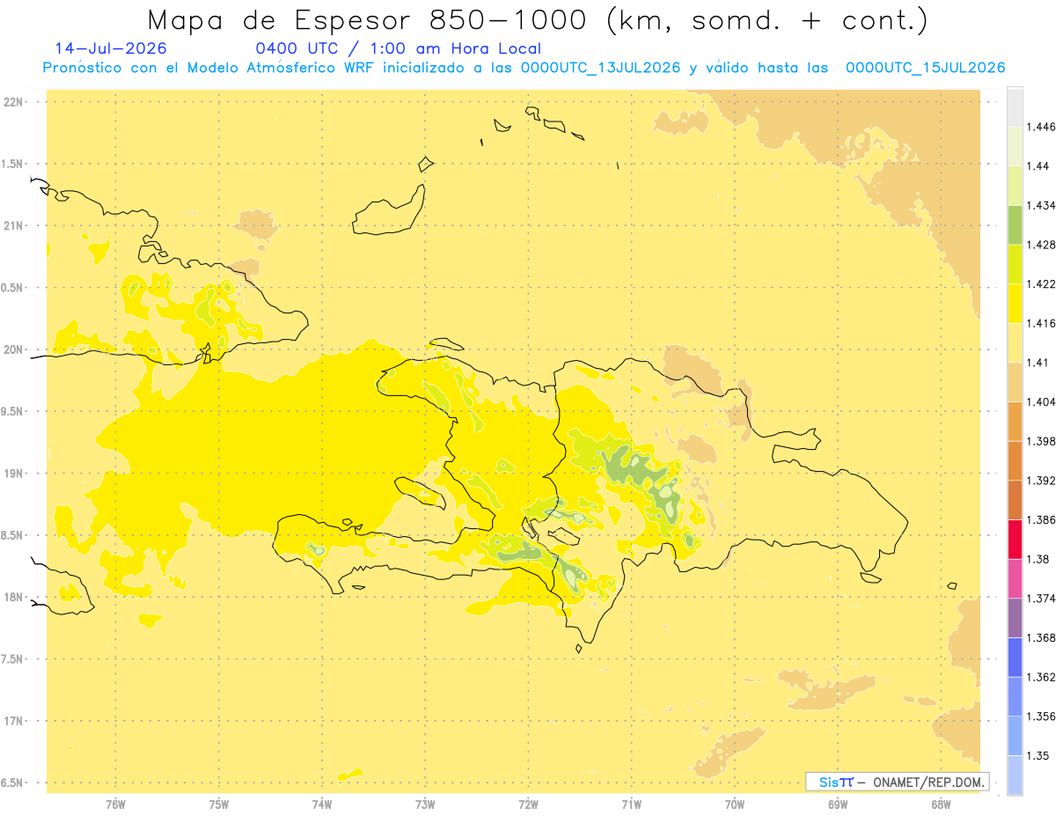Image resolution: width=1056 pixels, height=816 pixels.
Task: Click the '1.44' colorbar value
Action: pyautogui.click(x=1038, y=165)
